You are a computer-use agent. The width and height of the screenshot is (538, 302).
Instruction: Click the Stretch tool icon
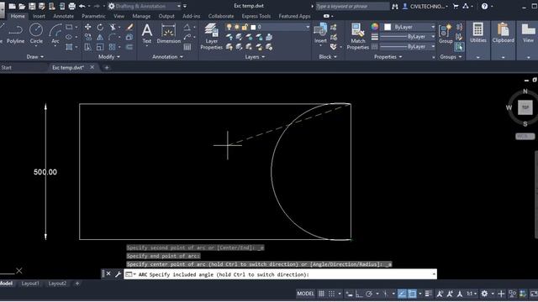click(x=87, y=47)
